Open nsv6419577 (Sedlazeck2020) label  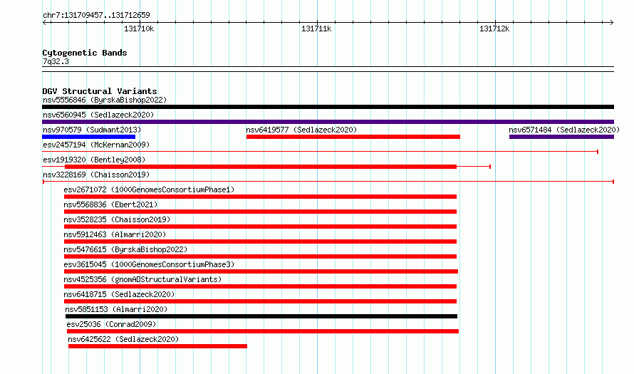click(x=301, y=130)
